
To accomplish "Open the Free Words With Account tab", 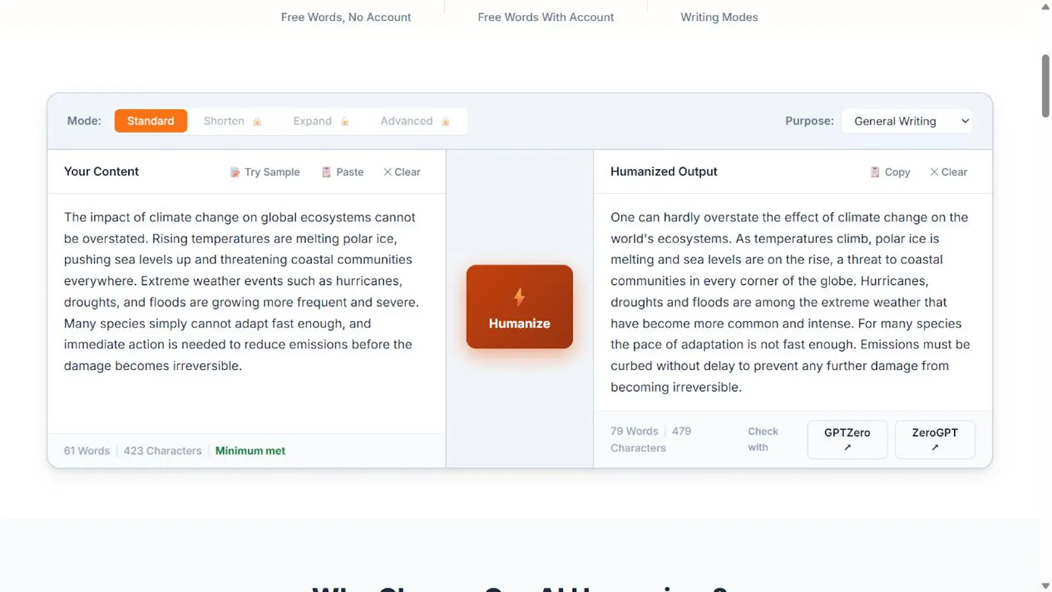I will click(x=546, y=17).
